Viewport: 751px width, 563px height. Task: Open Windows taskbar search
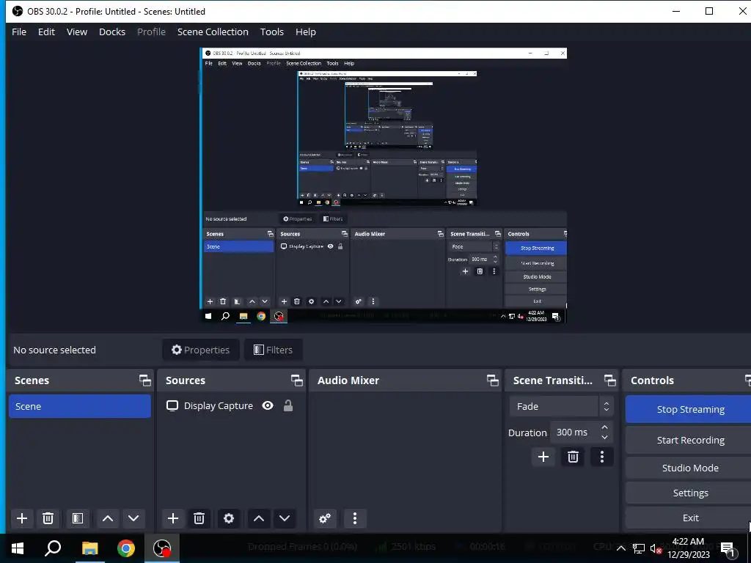click(53, 548)
